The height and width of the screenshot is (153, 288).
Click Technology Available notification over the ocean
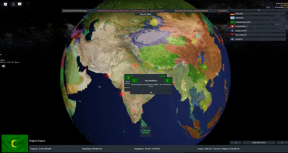tap(145, 132)
